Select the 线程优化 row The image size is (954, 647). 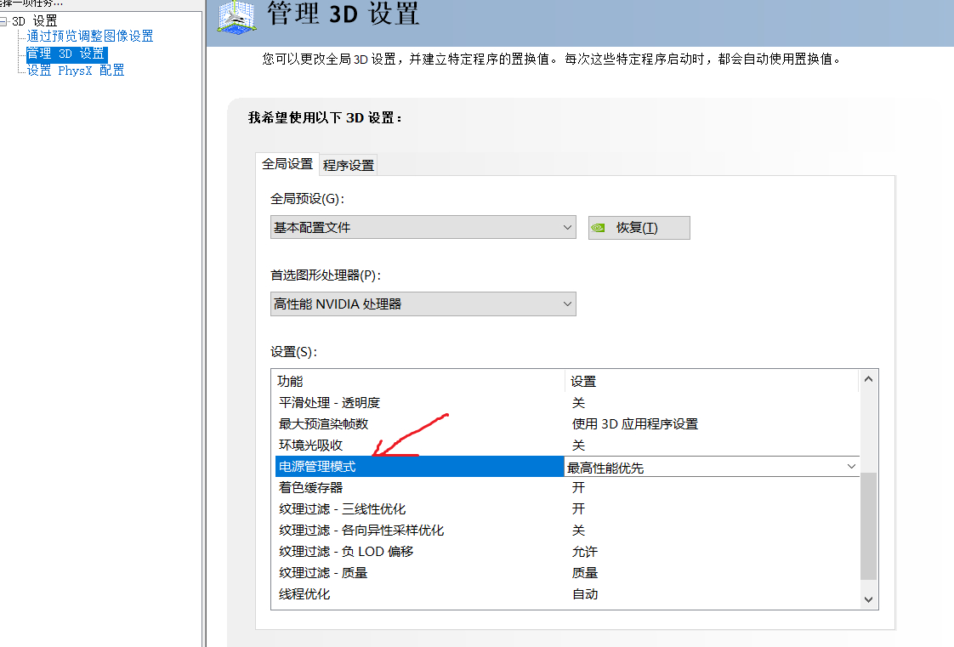567,594
